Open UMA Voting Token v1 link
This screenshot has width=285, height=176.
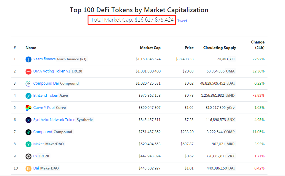pos(52,71)
